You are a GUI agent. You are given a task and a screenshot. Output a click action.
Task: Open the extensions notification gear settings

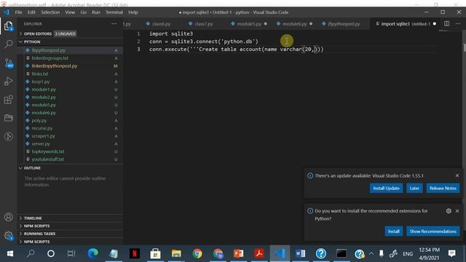click(449, 211)
